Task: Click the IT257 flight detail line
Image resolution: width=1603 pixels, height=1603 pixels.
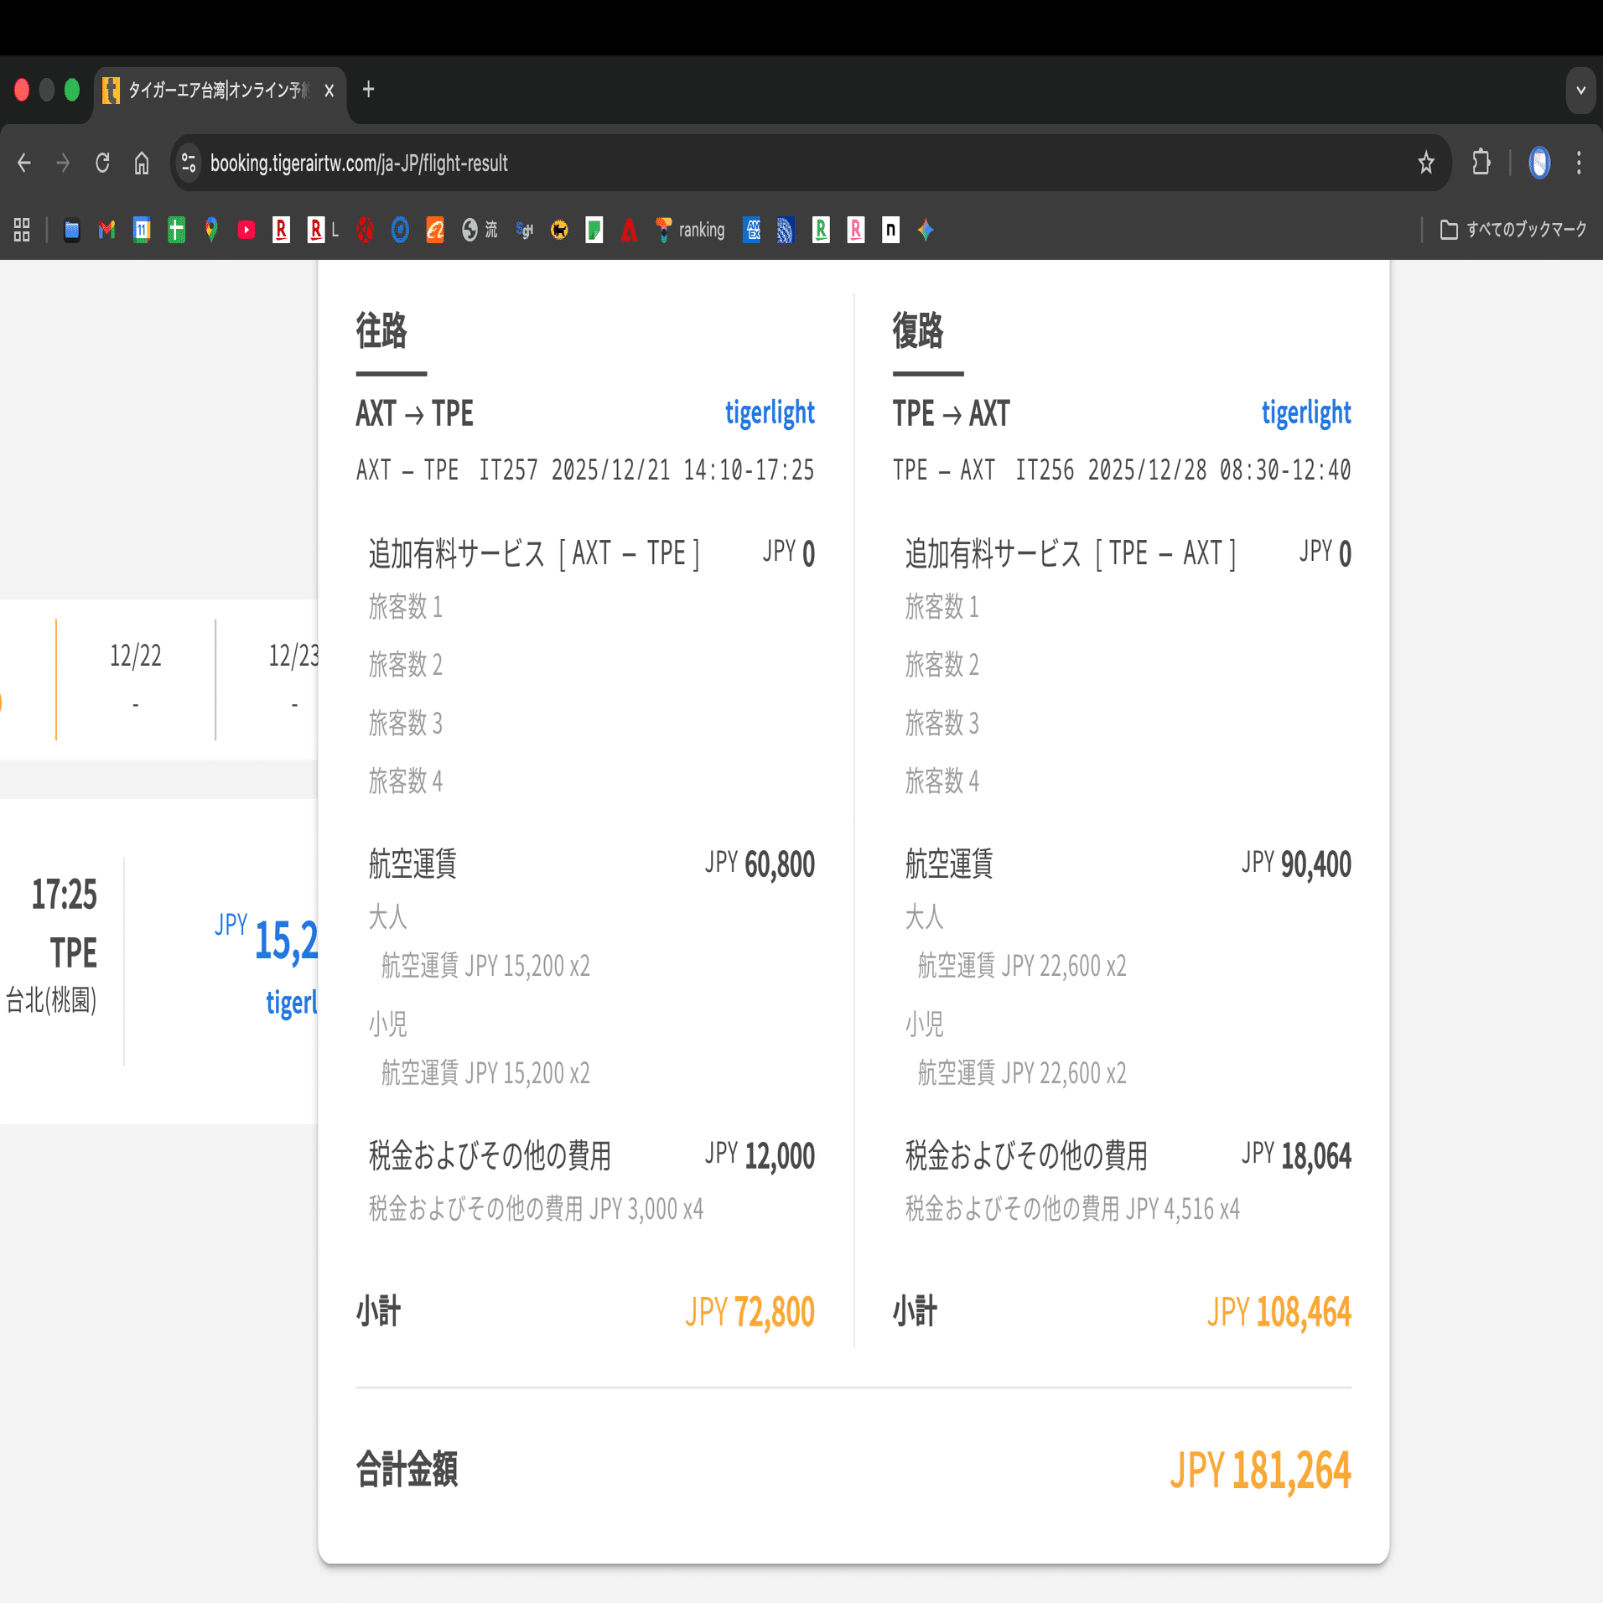Action: pyautogui.click(x=585, y=470)
